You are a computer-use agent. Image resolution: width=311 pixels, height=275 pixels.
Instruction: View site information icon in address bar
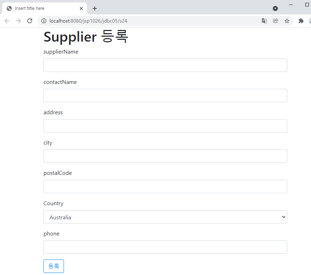point(44,21)
